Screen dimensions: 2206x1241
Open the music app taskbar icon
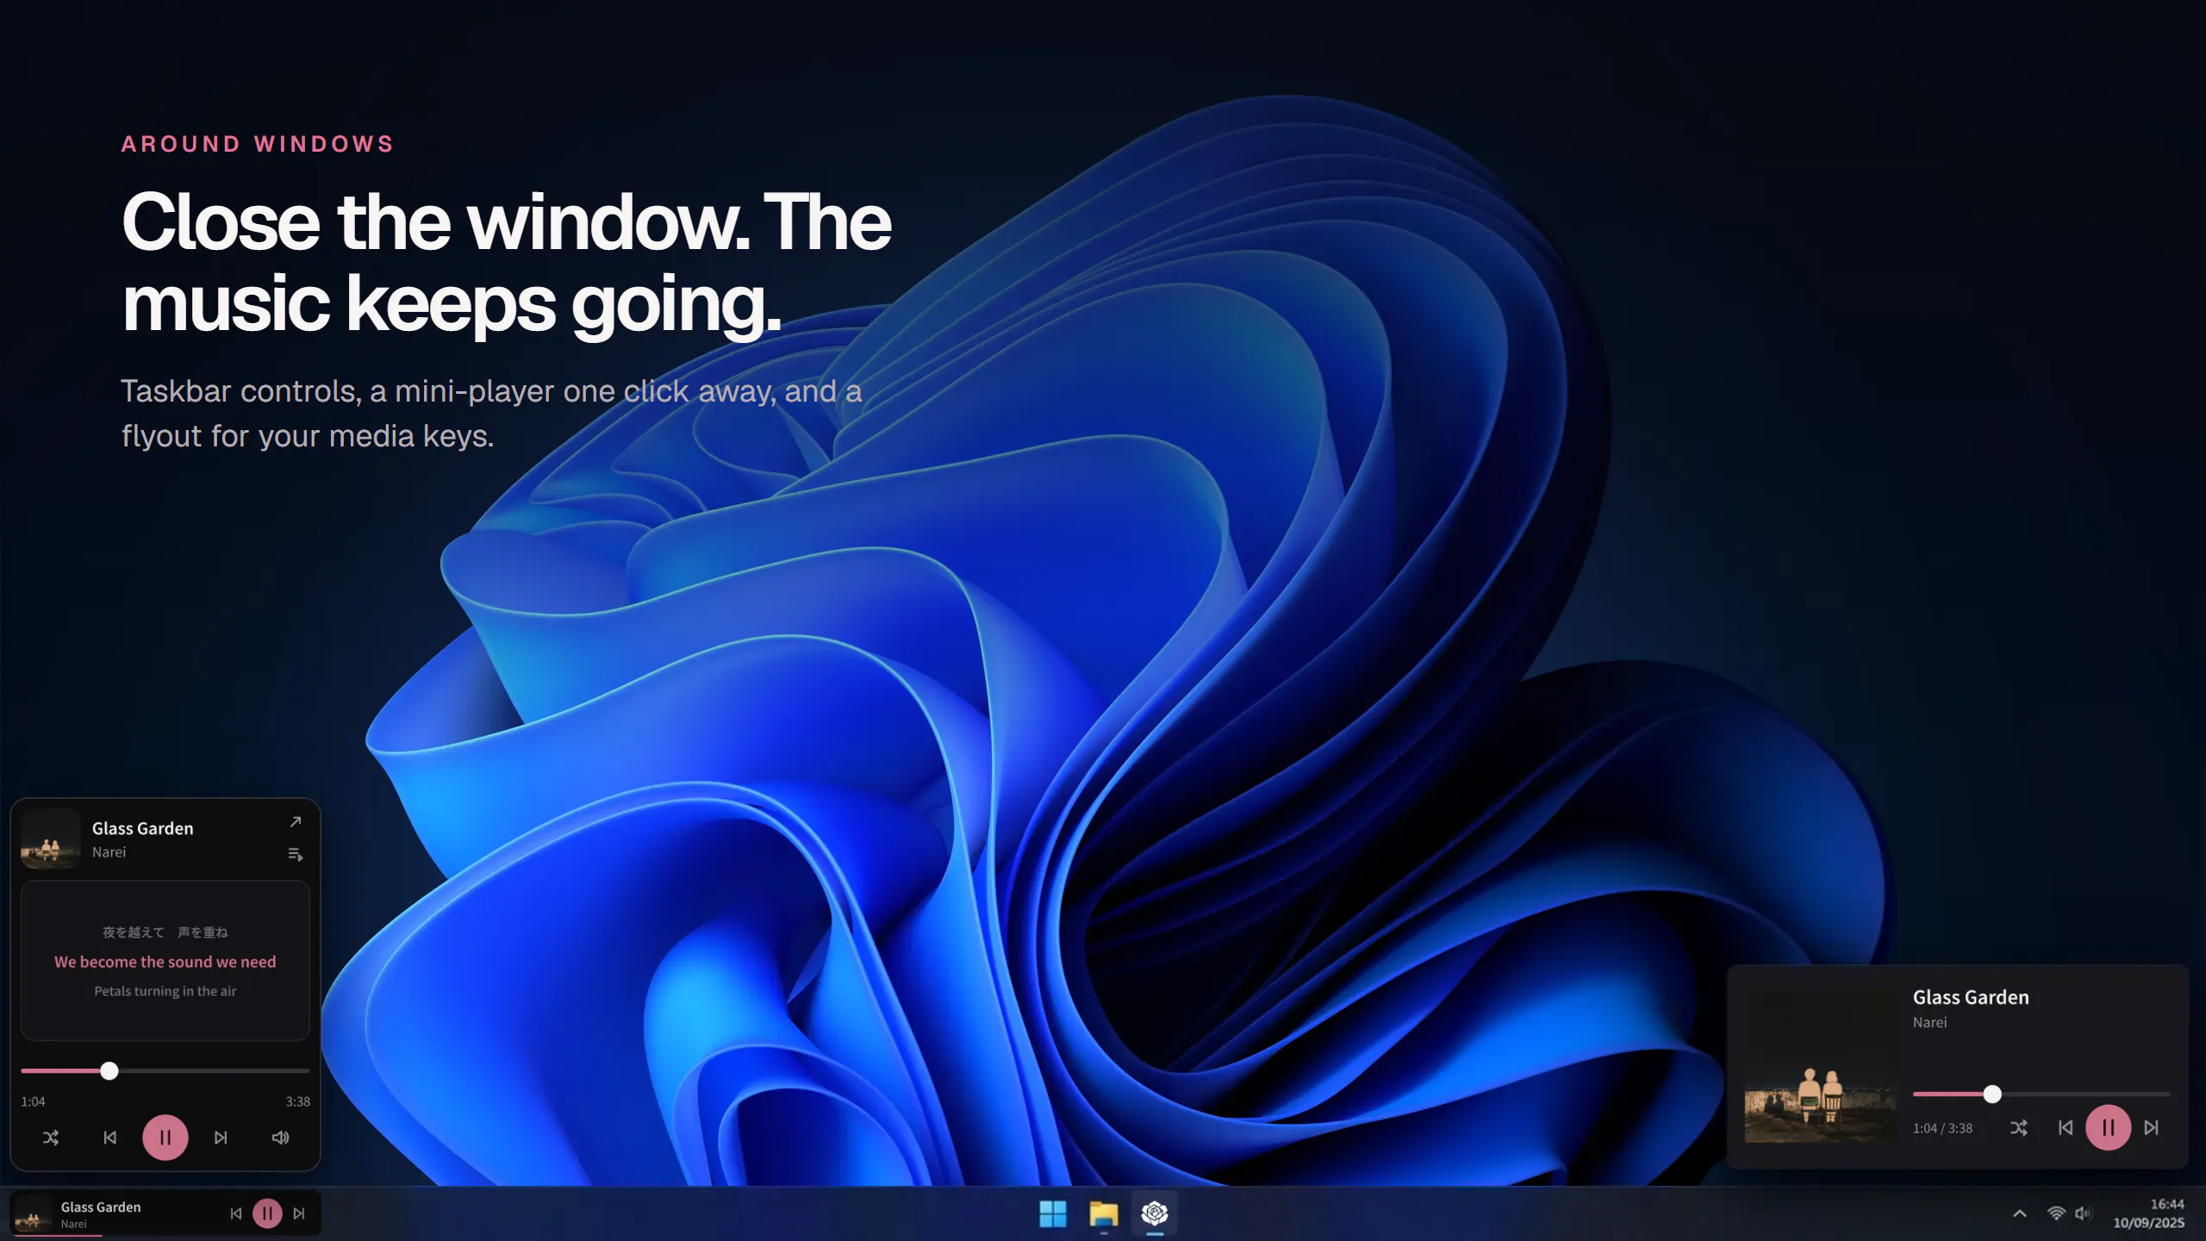point(1155,1213)
